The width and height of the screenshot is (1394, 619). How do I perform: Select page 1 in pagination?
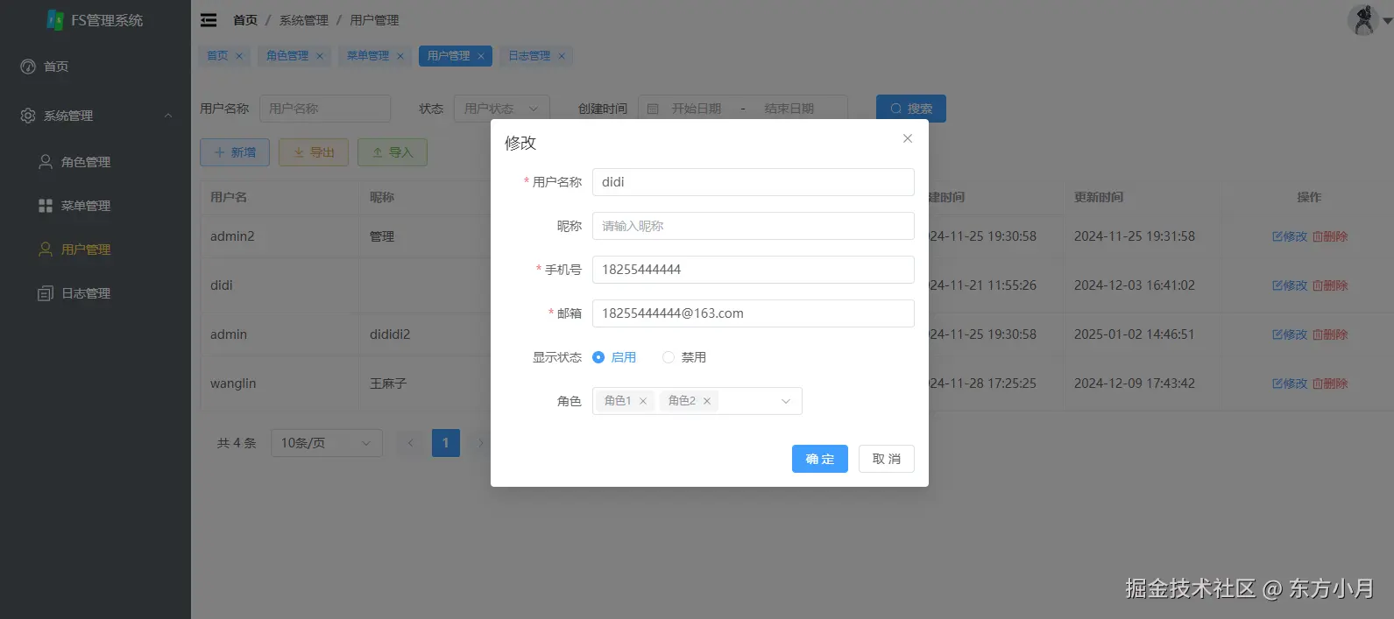[x=445, y=443]
